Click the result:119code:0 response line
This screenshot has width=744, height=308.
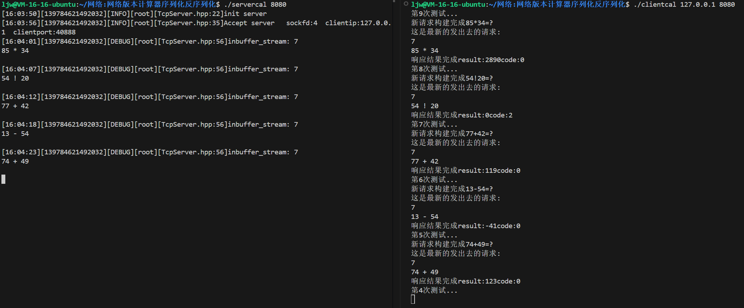click(x=465, y=171)
